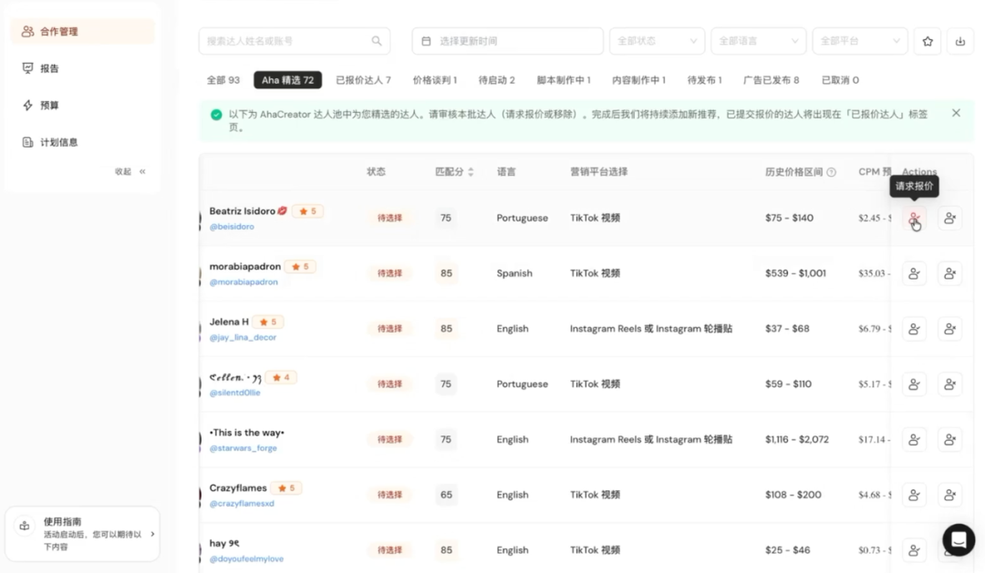This screenshot has height=573, width=985.
Task: Switch to the 内容制作中 1 tab
Action: coord(638,80)
